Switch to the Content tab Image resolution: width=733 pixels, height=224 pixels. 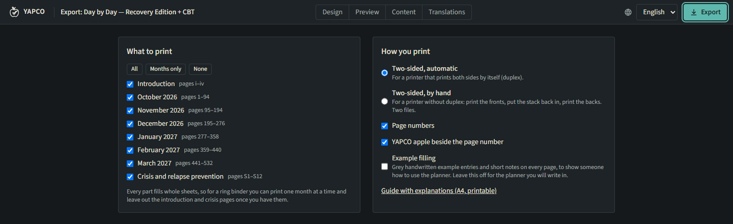point(404,12)
